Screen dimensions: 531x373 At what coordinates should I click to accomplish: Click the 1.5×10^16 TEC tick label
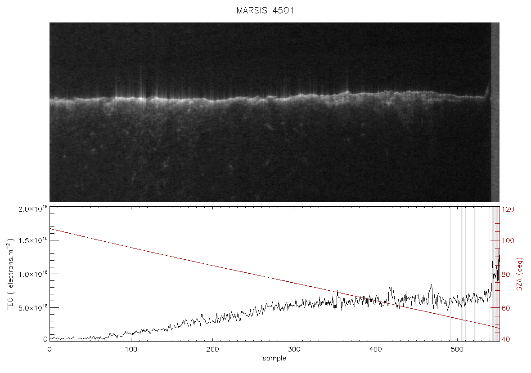[x=33, y=240]
